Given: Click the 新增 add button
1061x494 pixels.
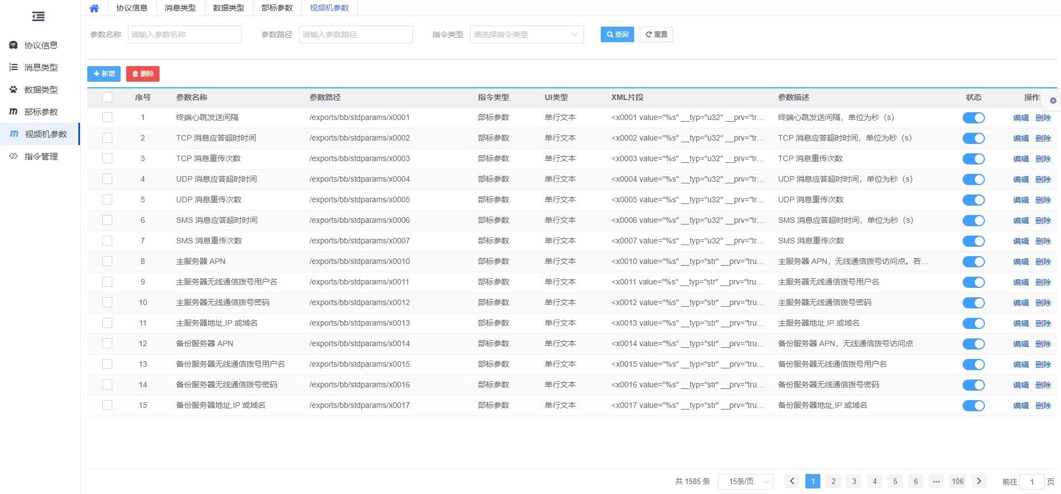Looking at the screenshot, I should pyautogui.click(x=104, y=74).
